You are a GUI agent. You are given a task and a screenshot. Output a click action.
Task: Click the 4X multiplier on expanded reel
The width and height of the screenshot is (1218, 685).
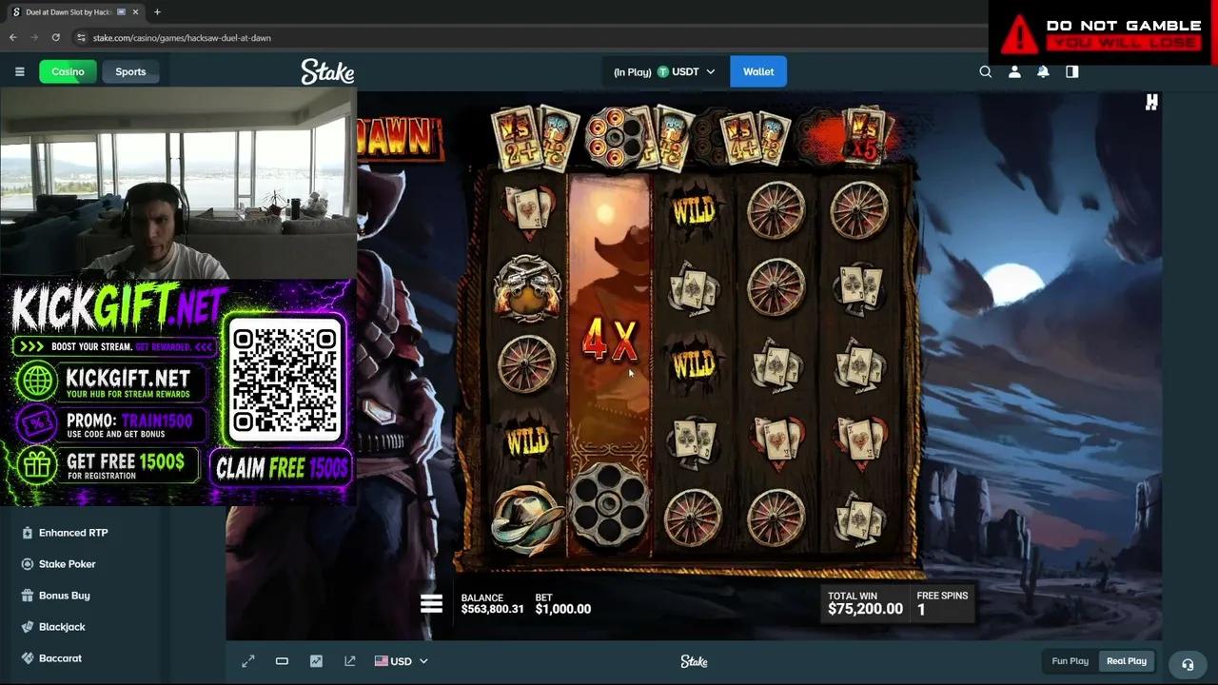pos(609,342)
